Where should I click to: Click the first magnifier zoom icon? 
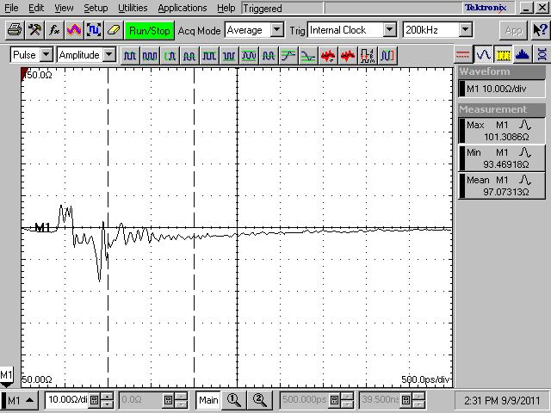[233, 400]
